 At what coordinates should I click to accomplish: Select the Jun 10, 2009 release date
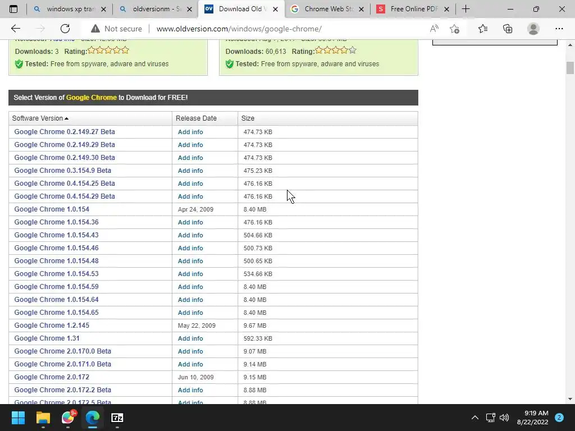(196, 378)
